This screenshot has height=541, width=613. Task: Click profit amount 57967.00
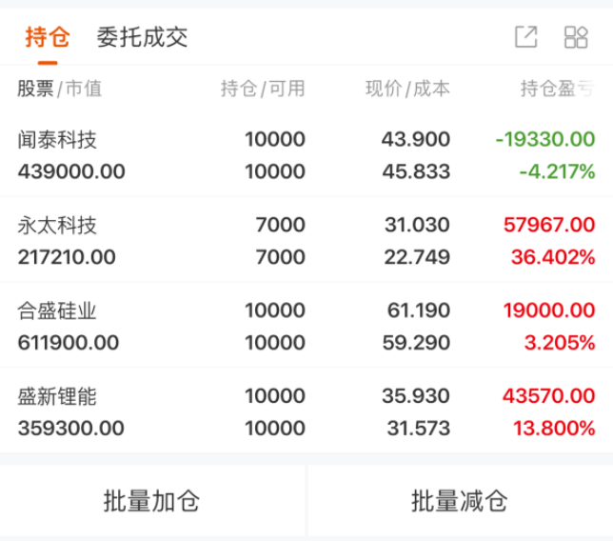click(x=549, y=225)
